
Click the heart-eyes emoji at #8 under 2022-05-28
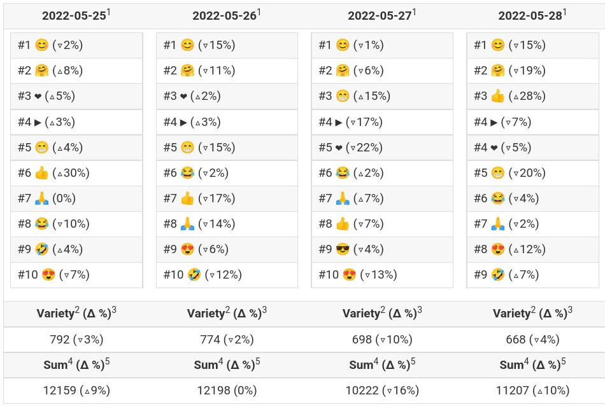pyautogui.click(x=498, y=249)
